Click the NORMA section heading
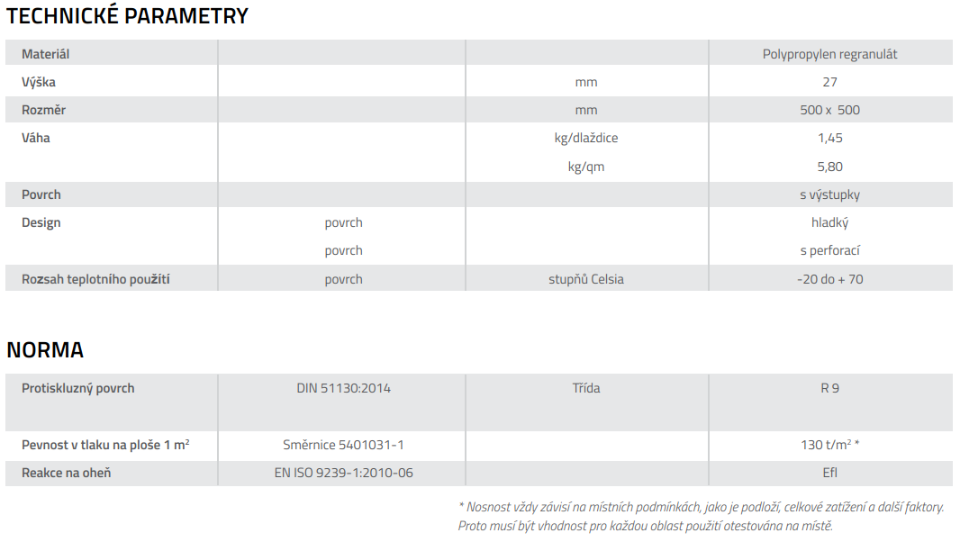The width and height of the screenshot is (960, 542). coord(45,350)
